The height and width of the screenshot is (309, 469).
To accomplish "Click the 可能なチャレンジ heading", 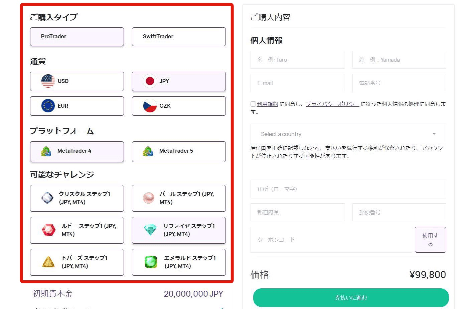I will (x=62, y=175).
